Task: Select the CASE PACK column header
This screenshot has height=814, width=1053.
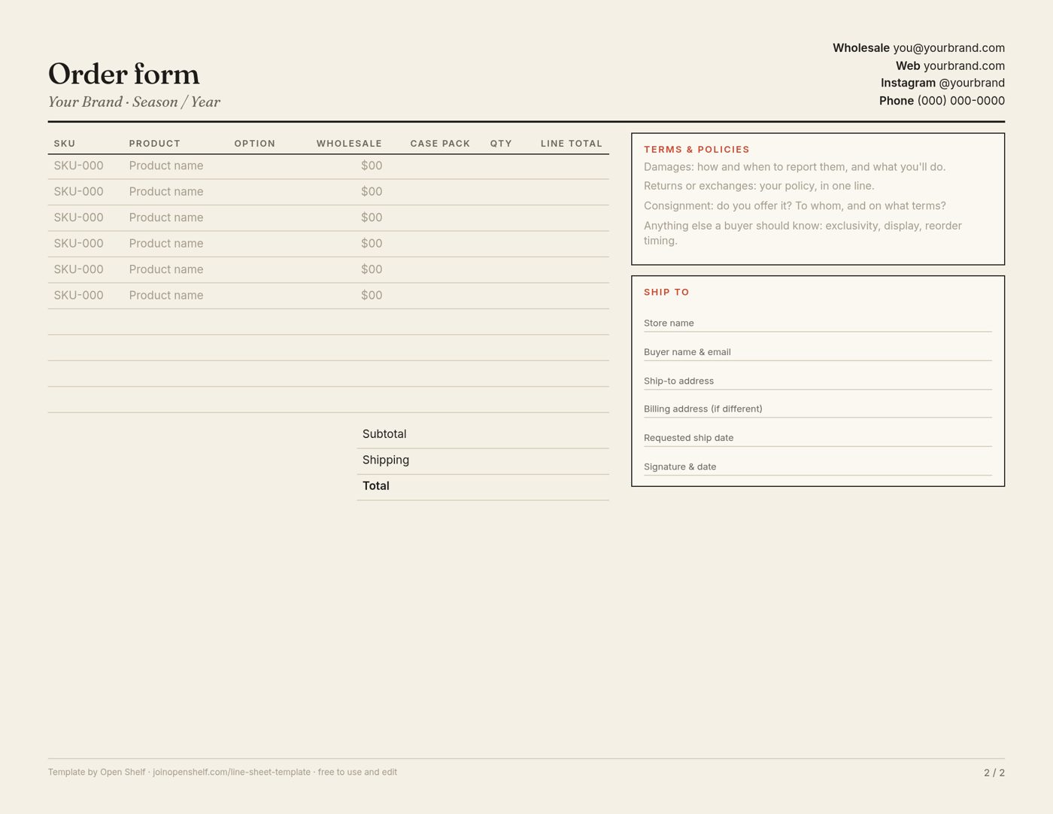Action: tap(440, 144)
